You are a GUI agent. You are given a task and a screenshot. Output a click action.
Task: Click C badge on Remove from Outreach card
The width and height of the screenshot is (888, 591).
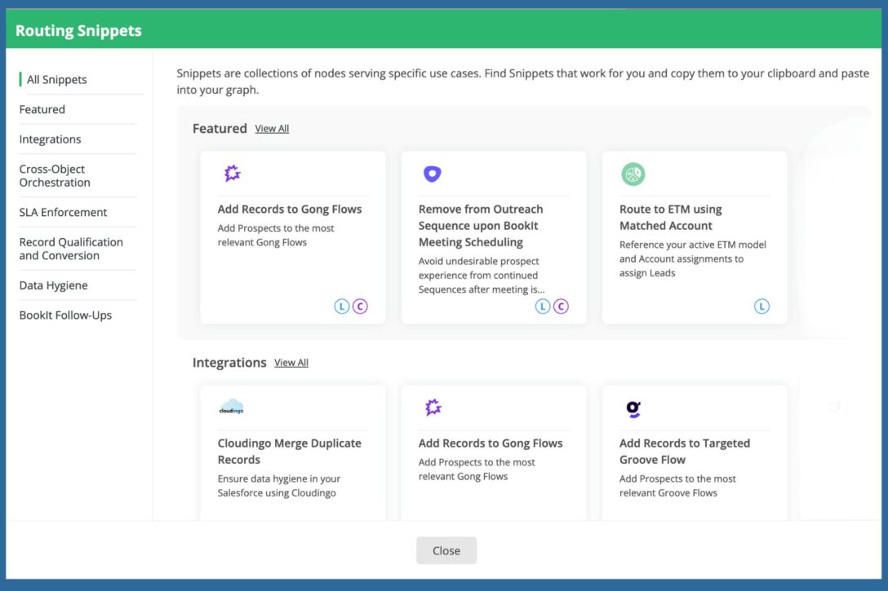coord(562,306)
